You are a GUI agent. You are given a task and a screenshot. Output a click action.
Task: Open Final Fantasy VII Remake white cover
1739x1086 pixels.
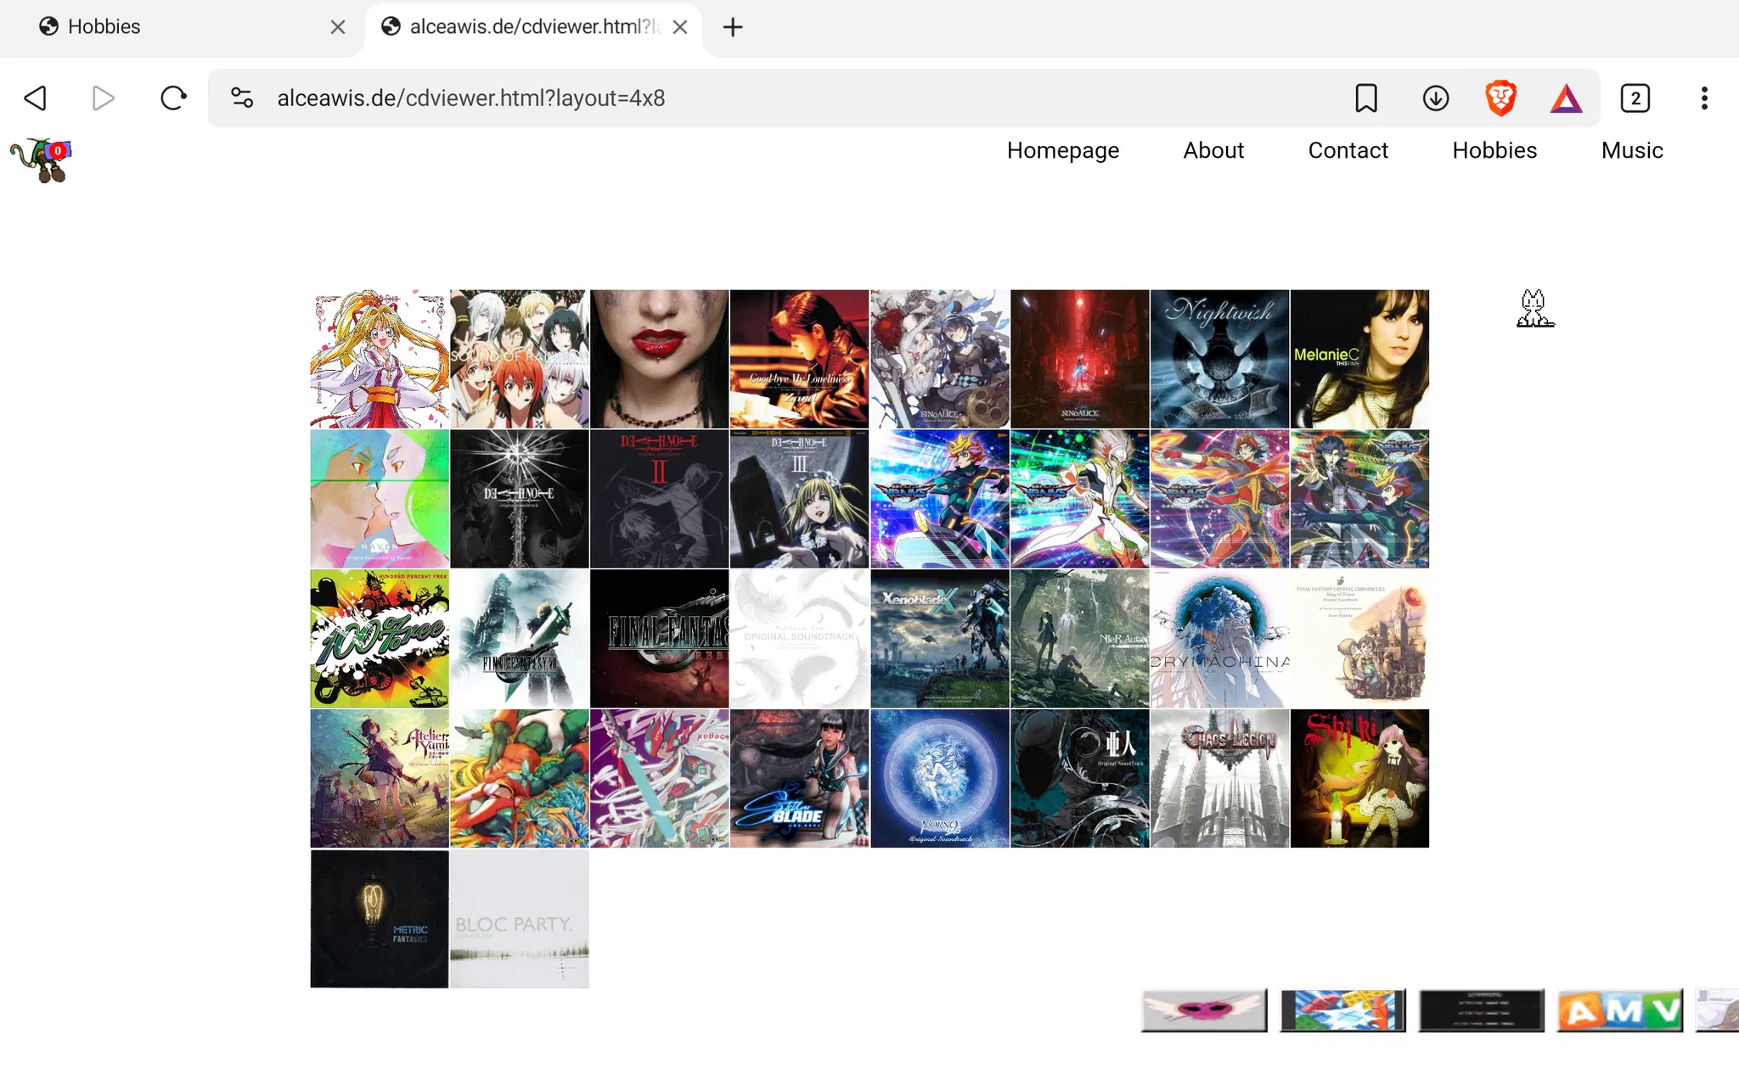[x=519, y=639]
